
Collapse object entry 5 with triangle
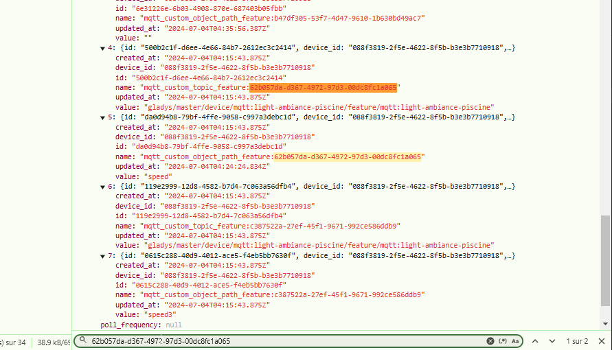point(104,117)
